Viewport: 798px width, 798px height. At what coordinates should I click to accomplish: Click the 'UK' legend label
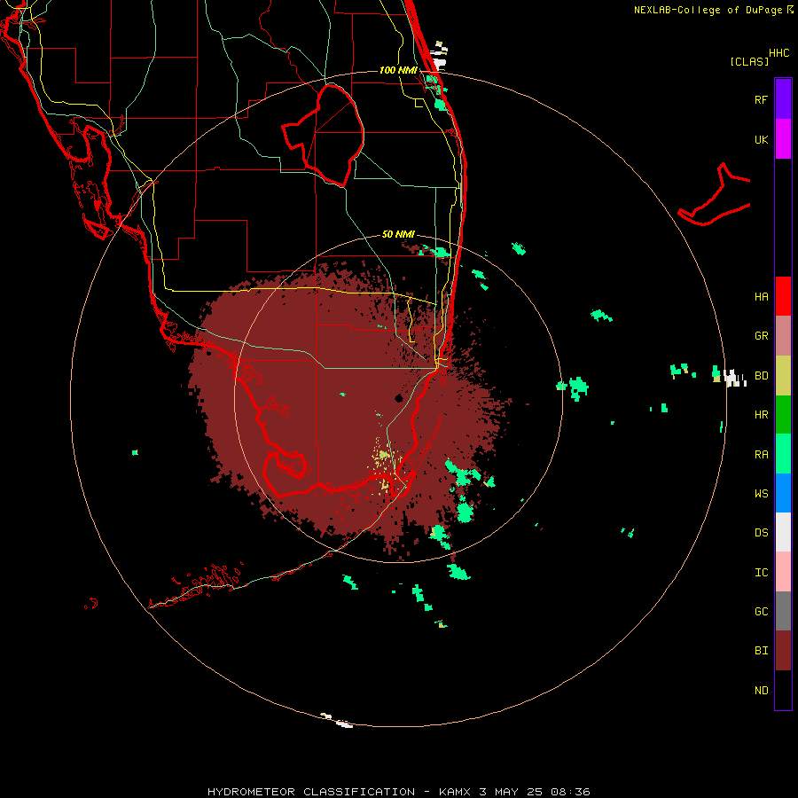tap(761, 139)
